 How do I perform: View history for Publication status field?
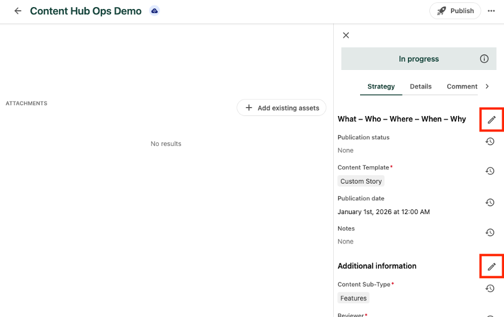[x=490, y=142]
